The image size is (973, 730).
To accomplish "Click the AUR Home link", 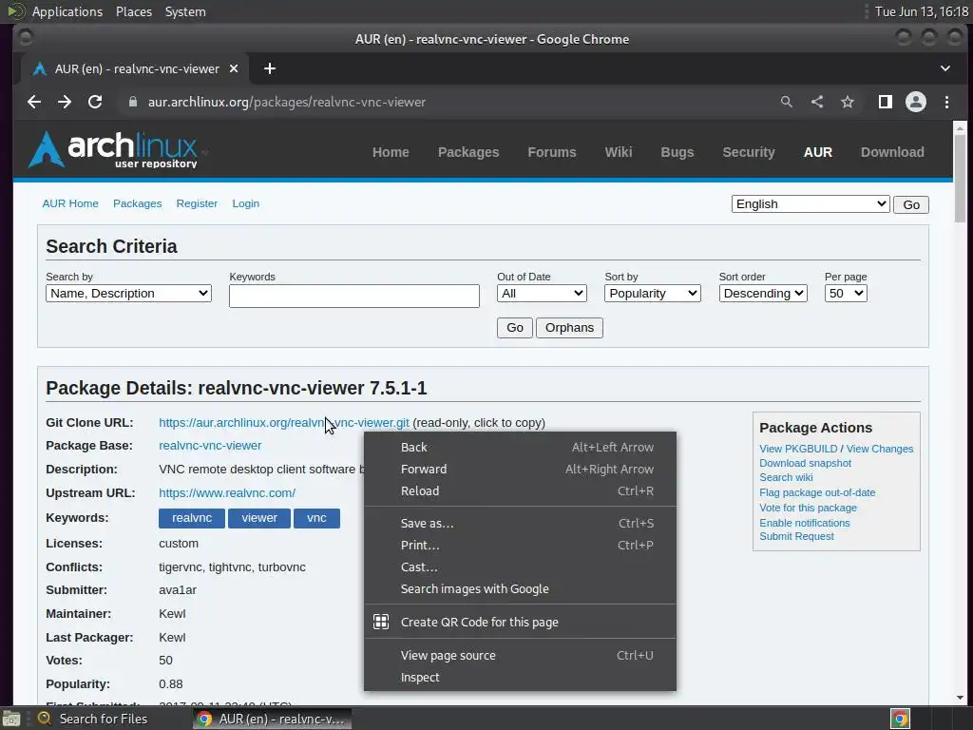I will click(x=70, y=203).
